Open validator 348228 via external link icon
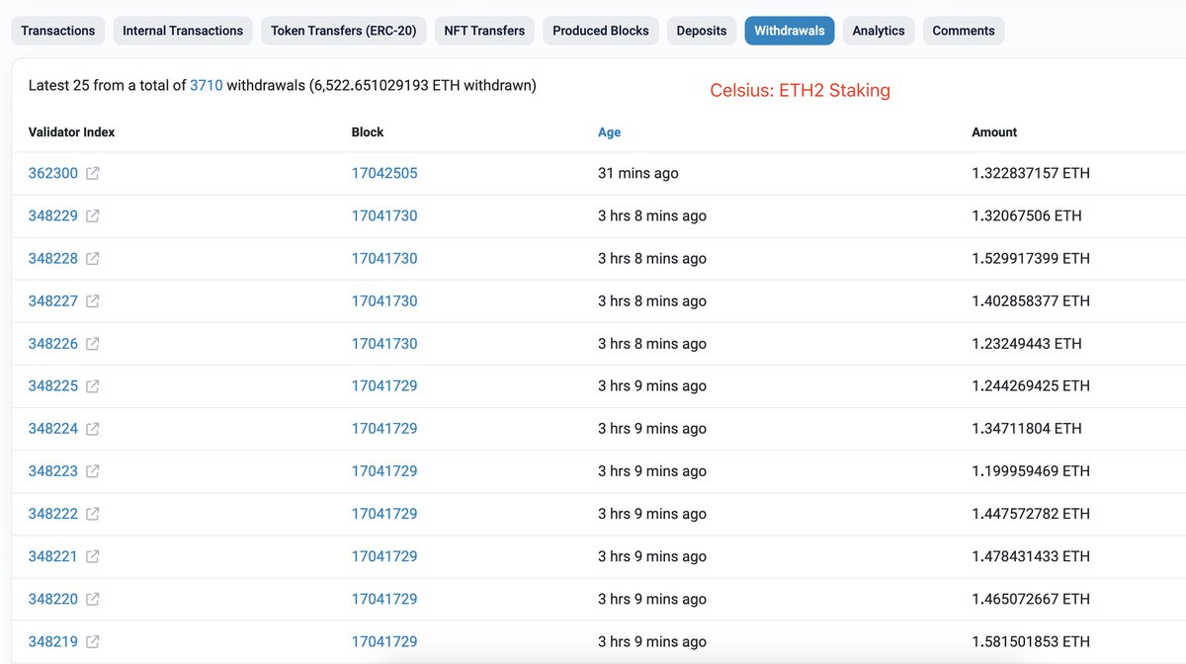Screen dimensions: 1186x664 point(94,258)
